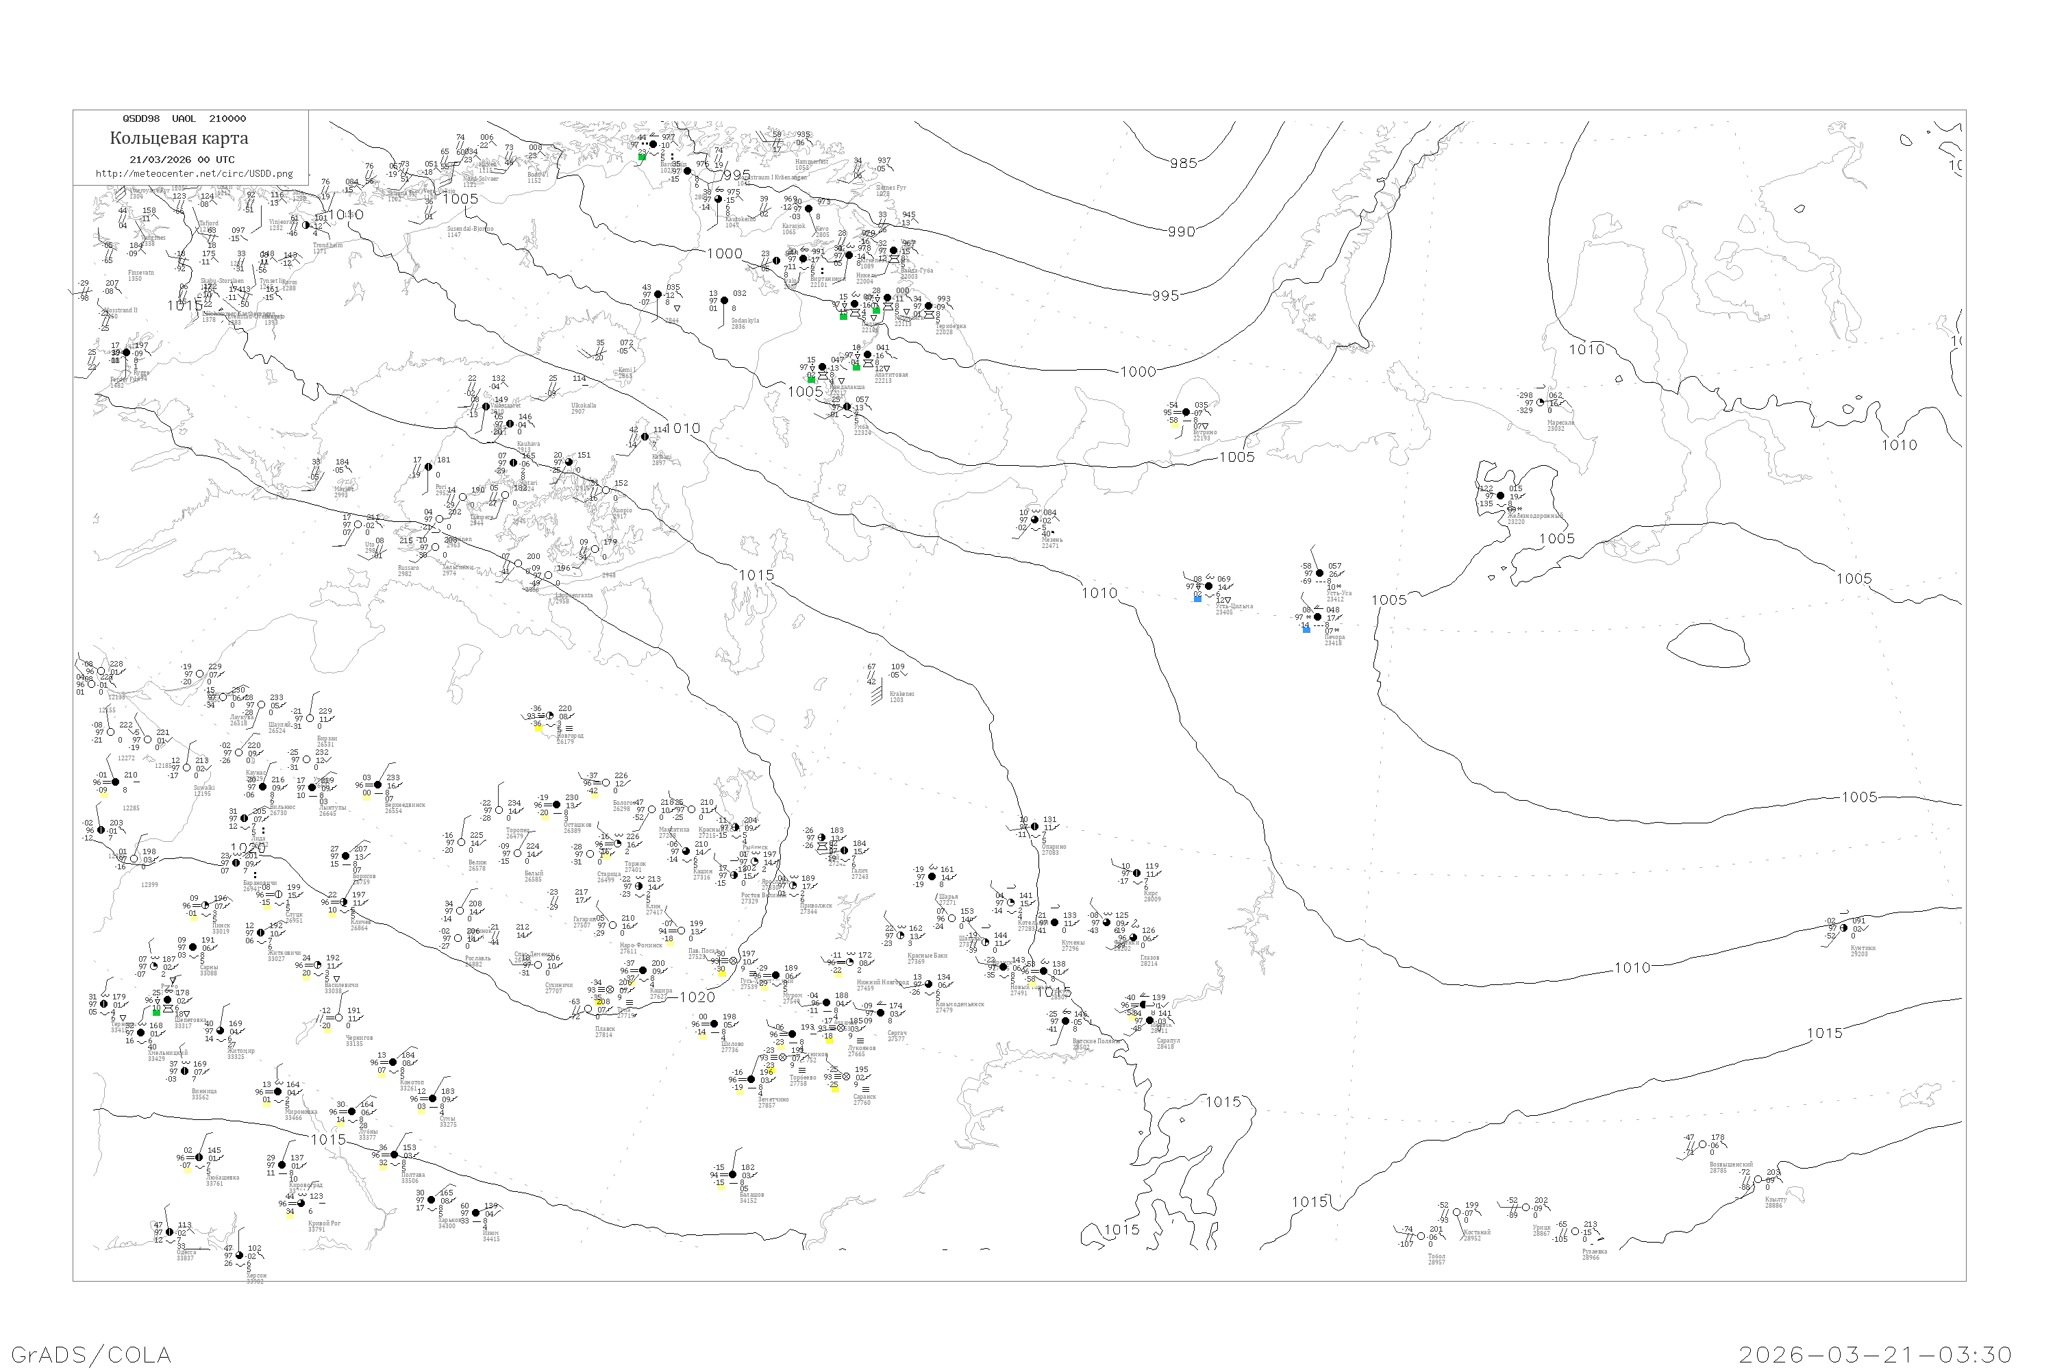Select the QSDD98 UAOL 210000 header code

[184, 119]
